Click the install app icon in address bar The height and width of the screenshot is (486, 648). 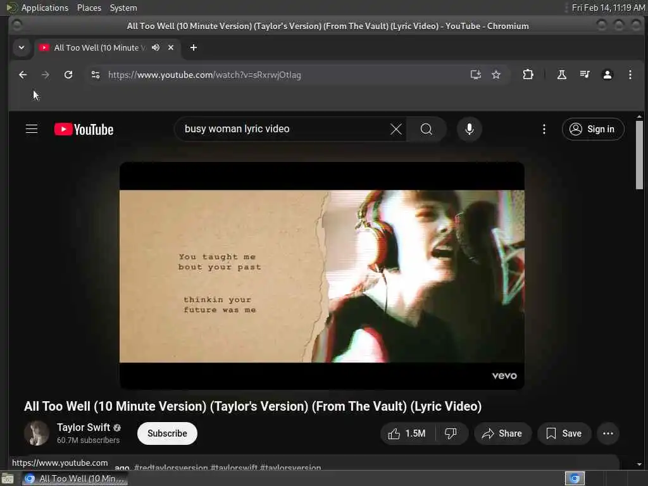pyautogui.click(x=476, y=75)
